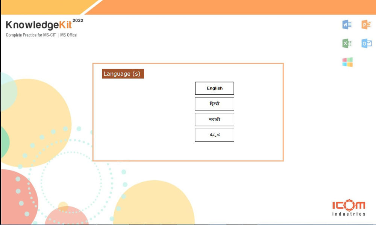Click the industries text under ICOM
This screenshot has width=376, height=225.
(349, 214)
